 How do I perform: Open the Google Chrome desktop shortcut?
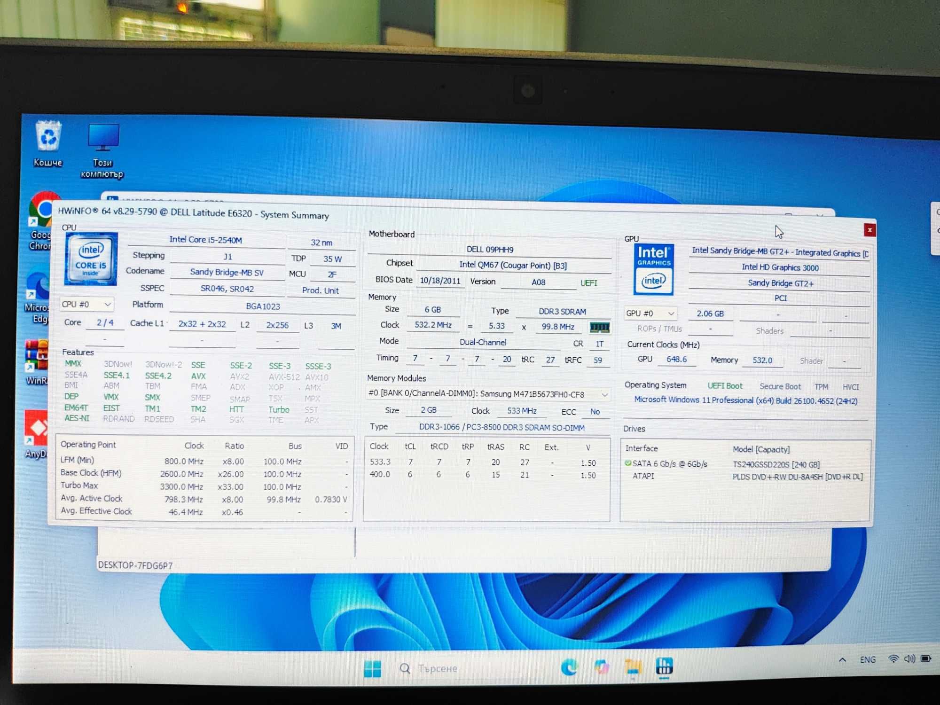pyautogui.click(x=41, y=221)
